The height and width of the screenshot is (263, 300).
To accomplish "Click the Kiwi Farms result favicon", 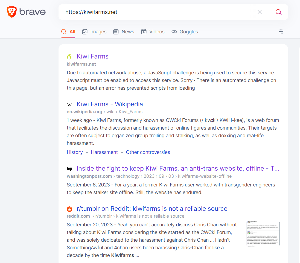I will click(x=69, y=57).
